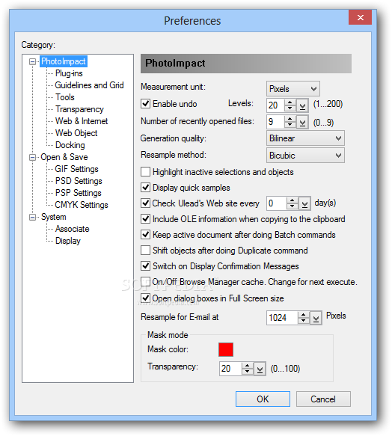Click the Resample for E-mail value field
Screen dimensions: 392x436
tap(282, 318)
